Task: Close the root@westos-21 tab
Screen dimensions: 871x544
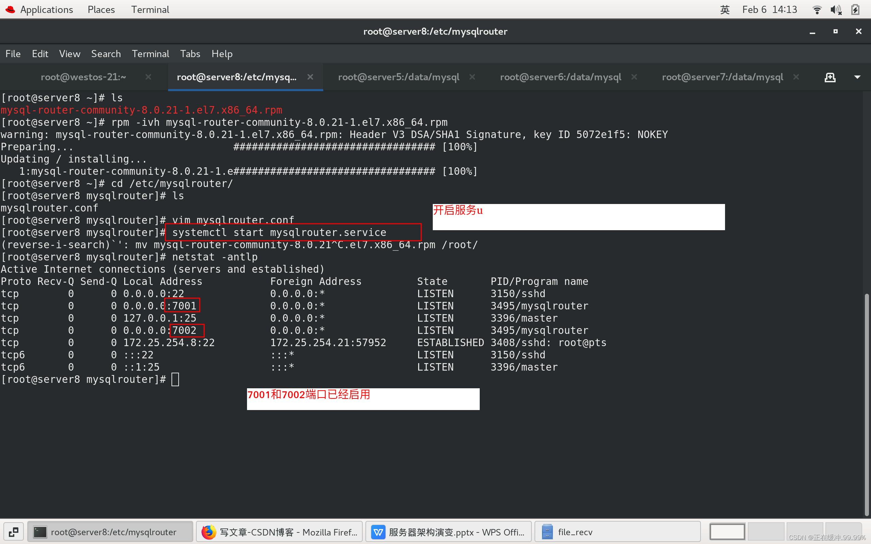Action: coord(148,77)
